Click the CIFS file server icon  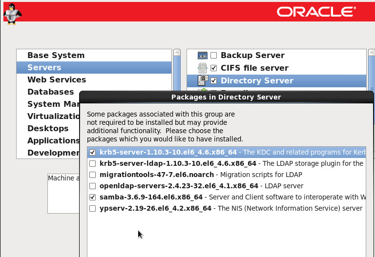pos(203,68)
